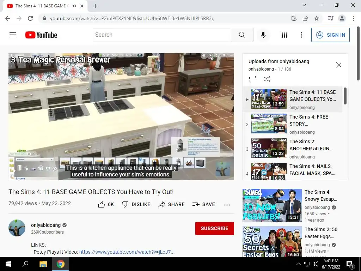Click the playlist panel scrollbar

tap(345, 96)
